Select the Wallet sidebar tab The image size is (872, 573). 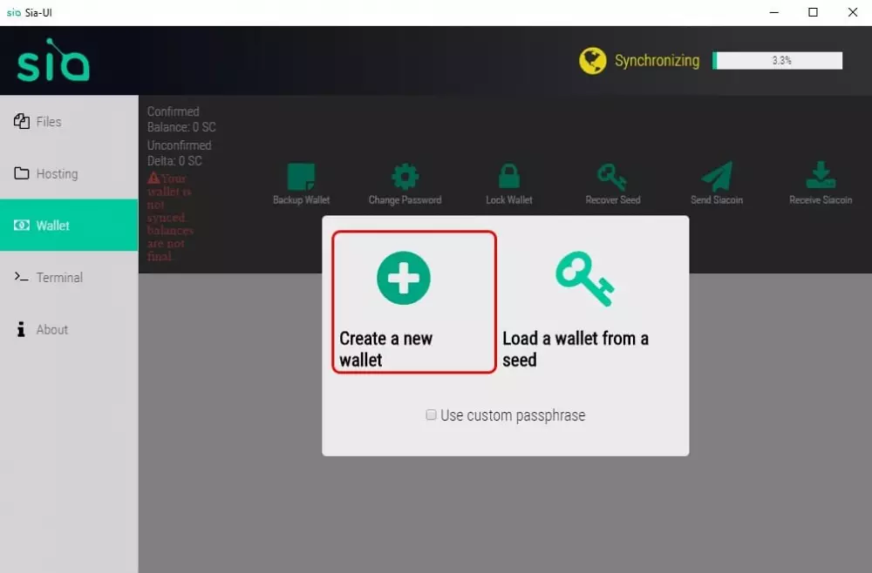click(x=69, y=225)
